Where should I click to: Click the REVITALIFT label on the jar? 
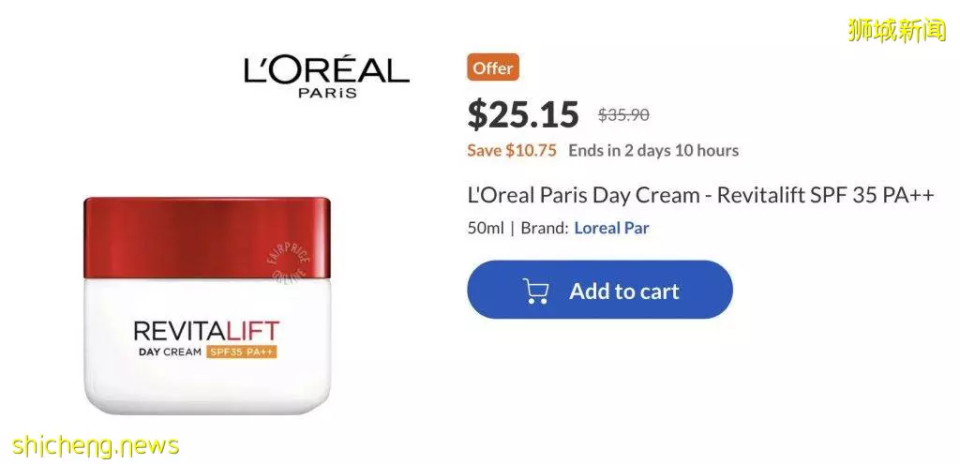pos(206,331)
